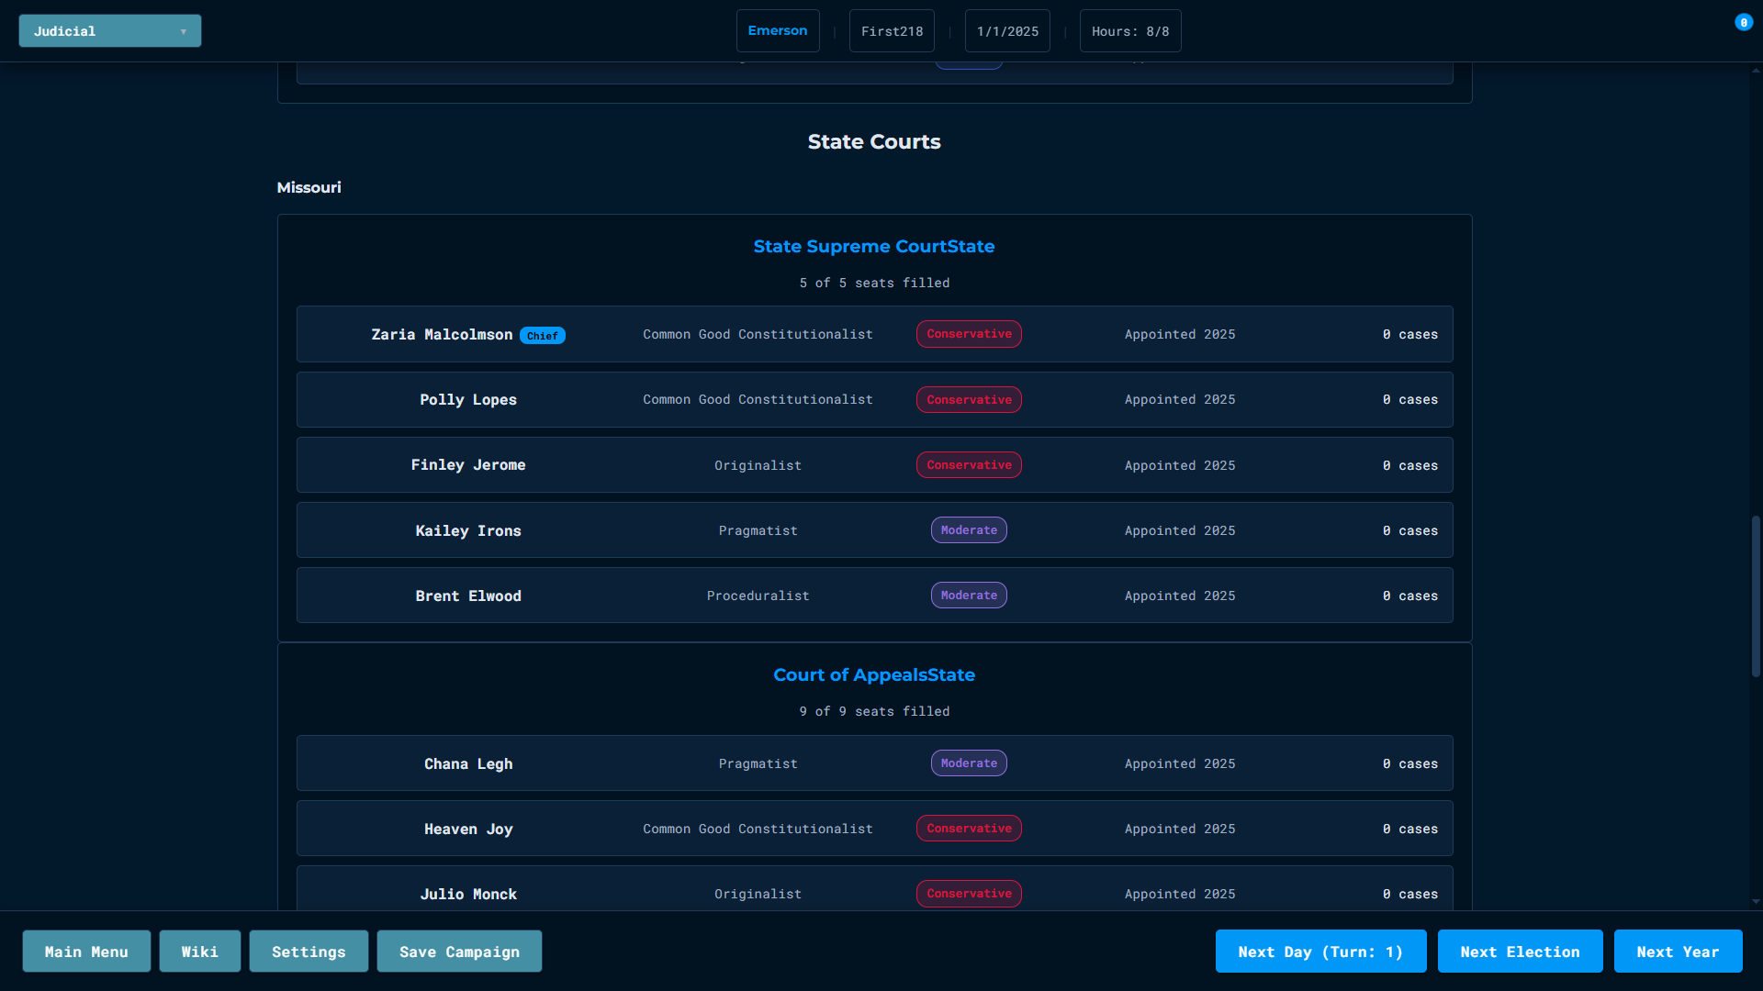
Task: Click Conservative tag on Finley Jerome
Action: (968, 465)
